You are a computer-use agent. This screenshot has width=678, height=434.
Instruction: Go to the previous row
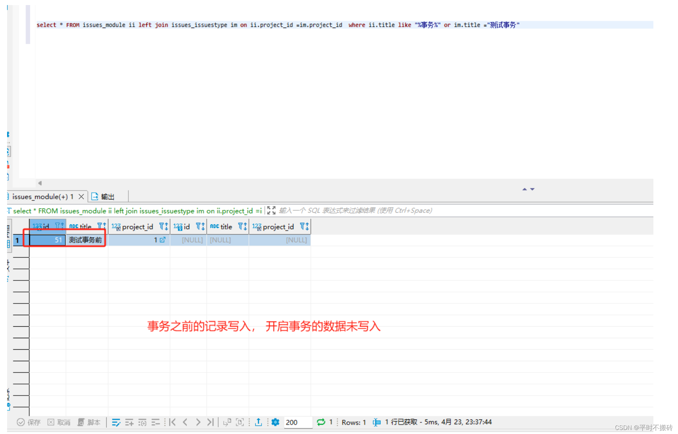point(185,422)
